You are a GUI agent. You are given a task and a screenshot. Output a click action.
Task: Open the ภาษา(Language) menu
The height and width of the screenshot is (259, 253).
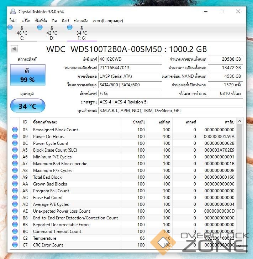108,21
